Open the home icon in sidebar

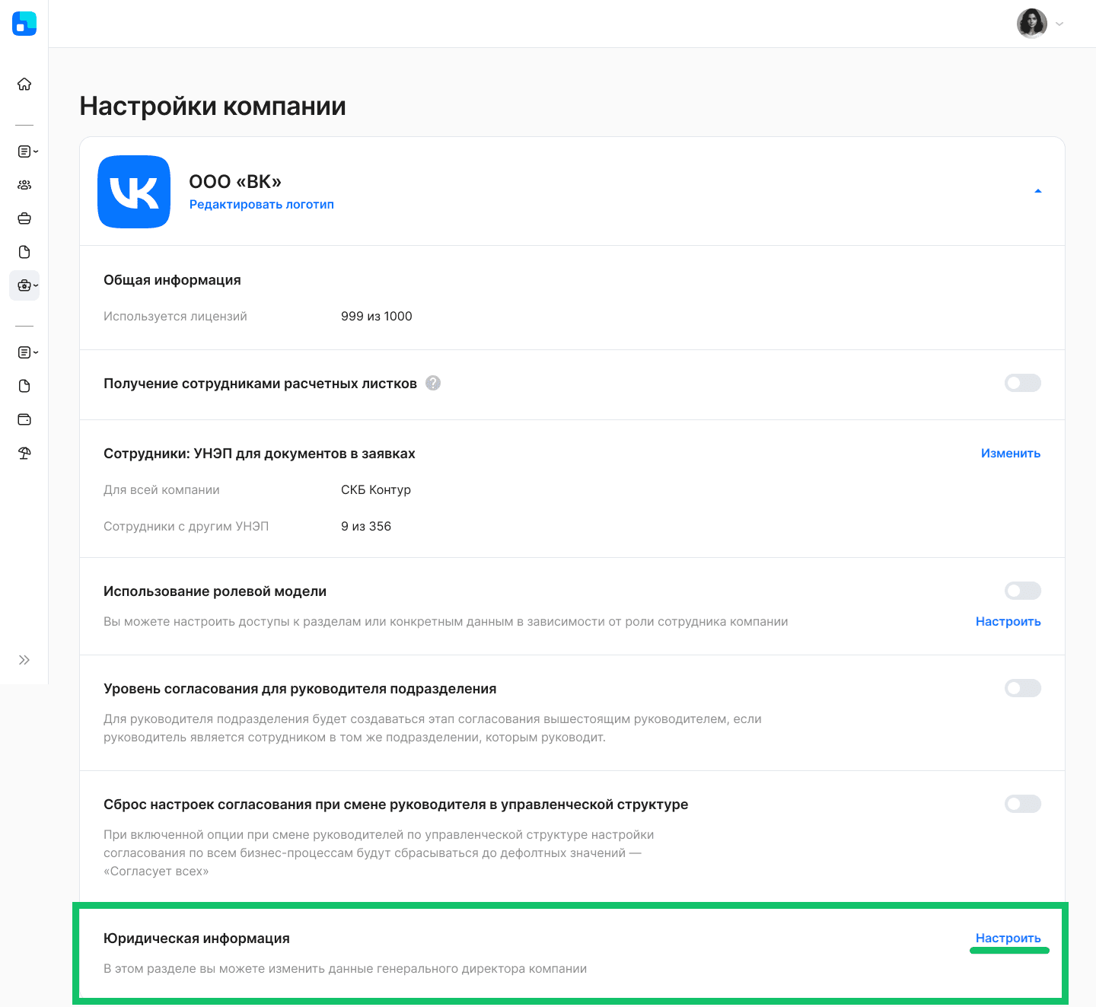24,84
